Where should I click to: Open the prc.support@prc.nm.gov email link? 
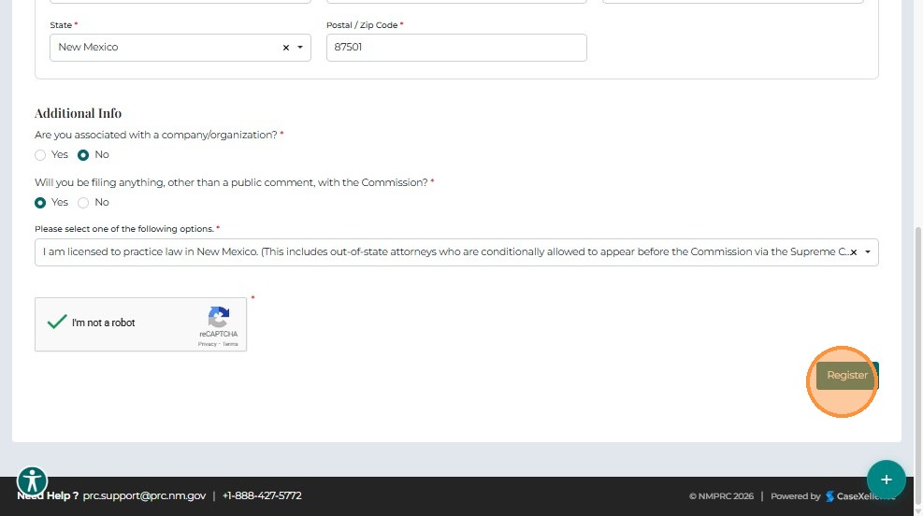pyautogui.click(x=144, y=496)
